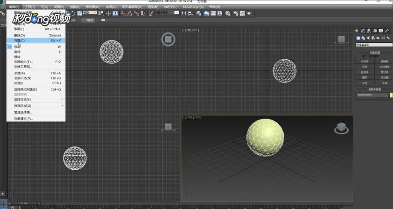Click the 0 / 100 time slider

[x=24, y=203]
